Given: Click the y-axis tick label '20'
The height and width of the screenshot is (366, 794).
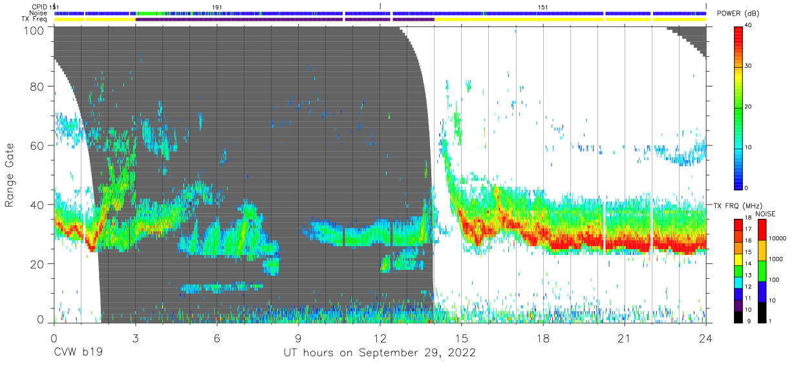Looking at the screenshot, I should (x=37, y=264).
